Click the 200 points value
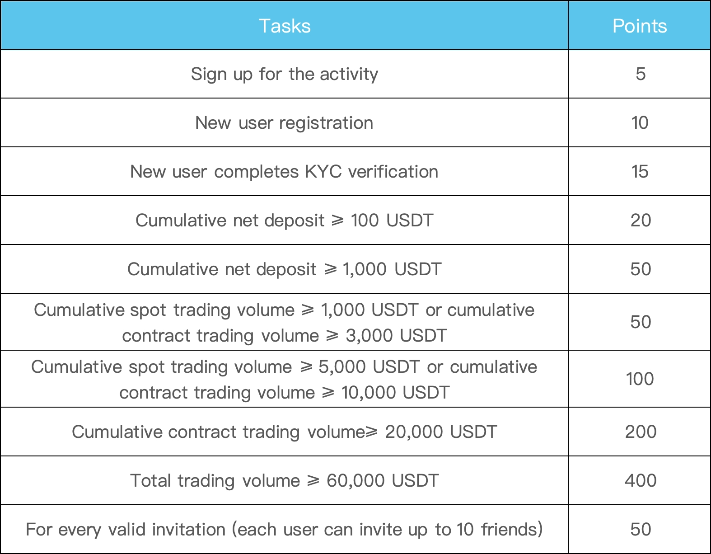The image size is (711, 554). (x=640, y=432)
